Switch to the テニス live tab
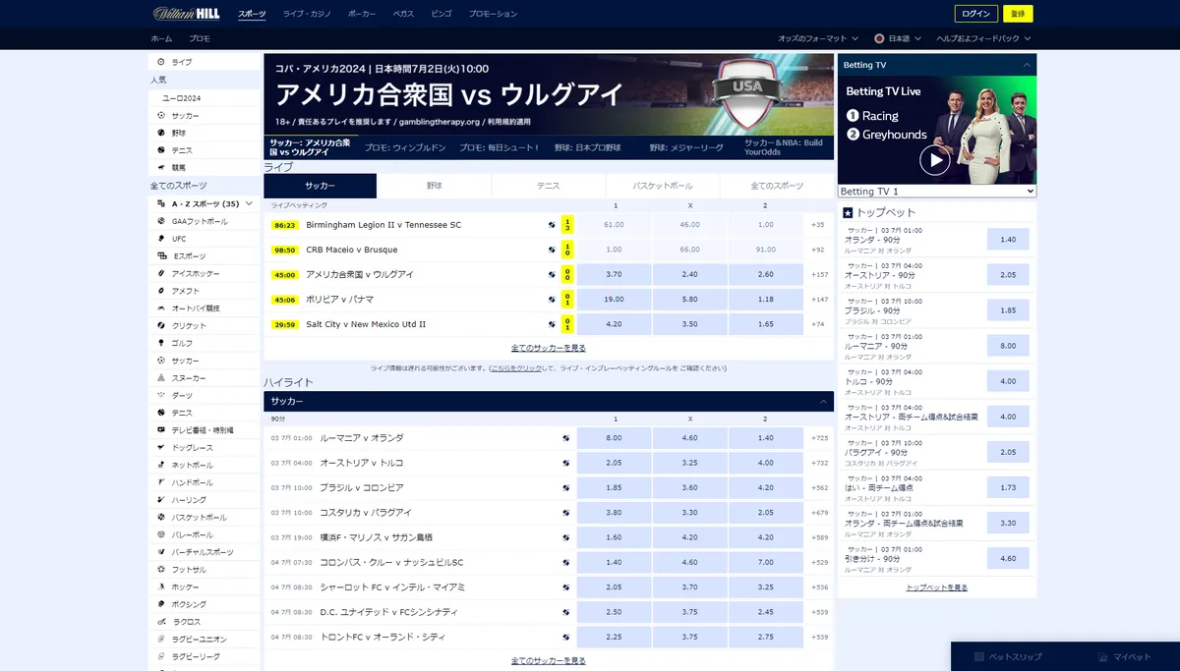Screen dimensions: 1180x671 (548, 186)
